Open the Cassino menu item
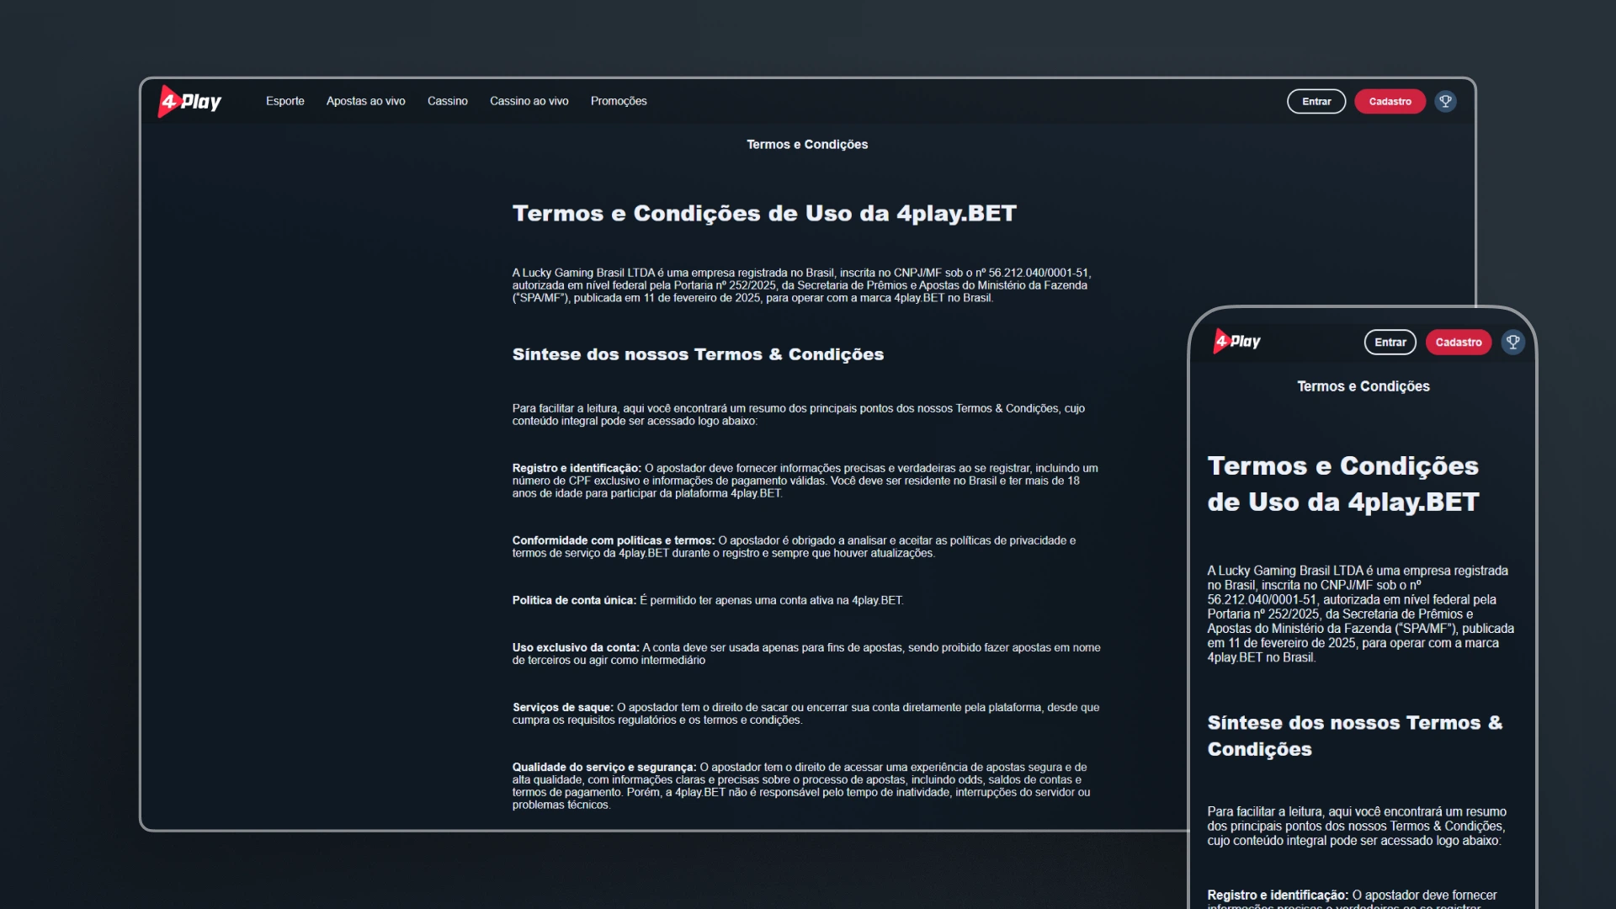Image resolution: width=1616 pixels, height=909 pixels. (447, 101)
